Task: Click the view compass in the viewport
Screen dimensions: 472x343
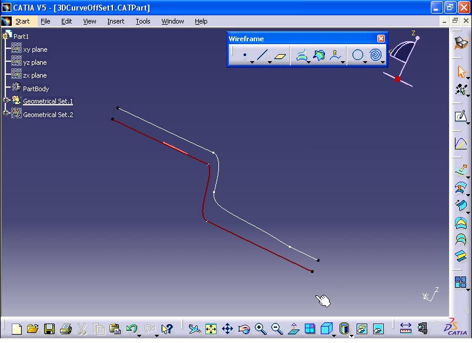Action: [x=403, y=59]
